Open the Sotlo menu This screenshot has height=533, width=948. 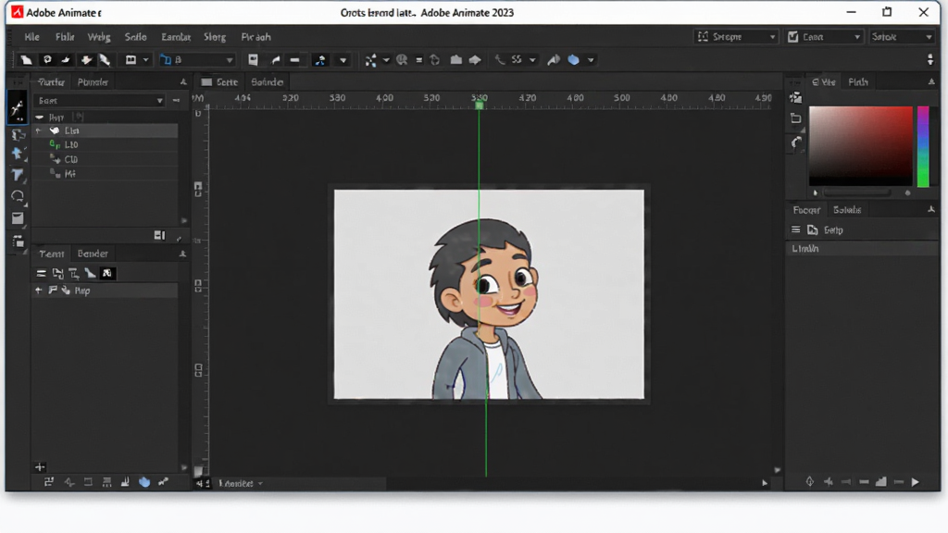pos(135,37)
